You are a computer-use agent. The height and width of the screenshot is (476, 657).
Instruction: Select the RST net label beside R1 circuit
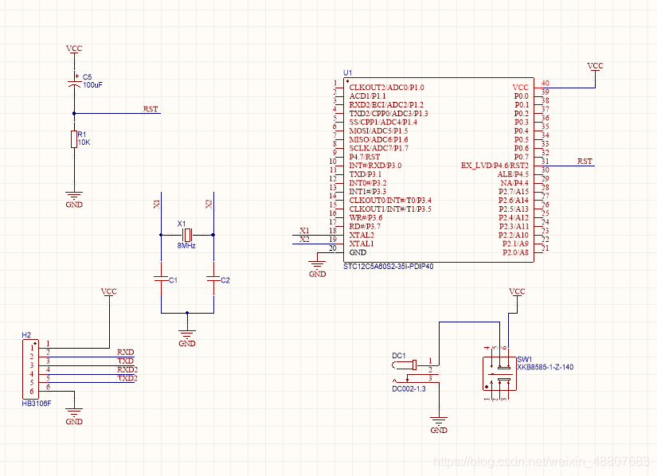(x=151, y=109)
